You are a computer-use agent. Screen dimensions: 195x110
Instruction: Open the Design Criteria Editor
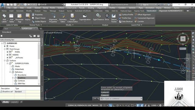tap(73, 18)
